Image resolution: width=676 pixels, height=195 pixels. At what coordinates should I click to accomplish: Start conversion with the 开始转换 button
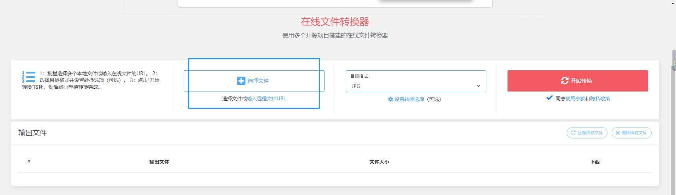click(577, 81)
